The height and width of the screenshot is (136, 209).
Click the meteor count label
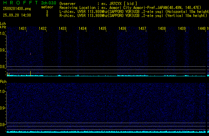[47, 7]
